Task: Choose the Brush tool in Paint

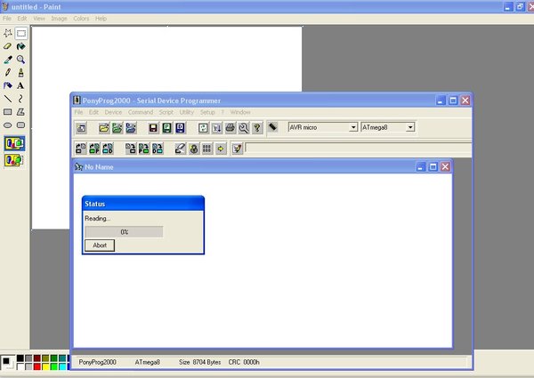Action: [21, 72]
